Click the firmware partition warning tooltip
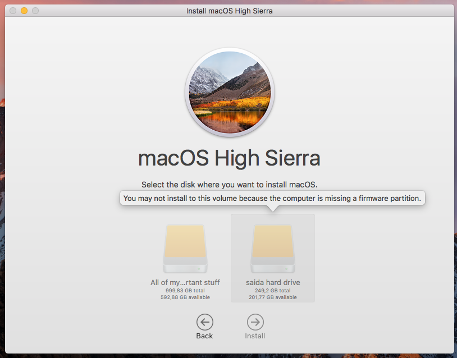 [x=272, y=198]
